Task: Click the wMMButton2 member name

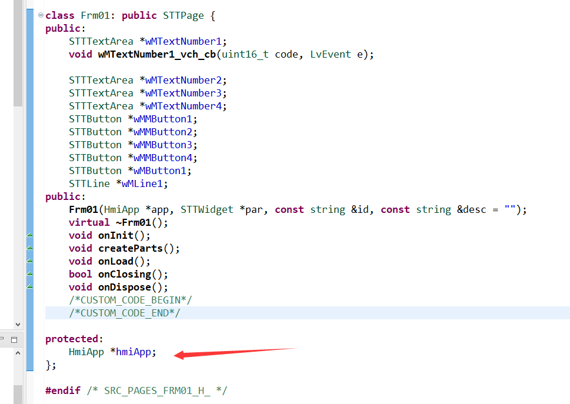Action: click(x=162, y=132)
